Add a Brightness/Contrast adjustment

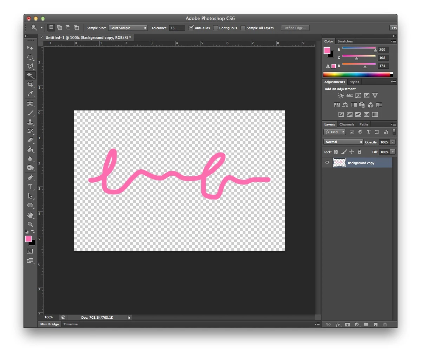tap(341, 95)
